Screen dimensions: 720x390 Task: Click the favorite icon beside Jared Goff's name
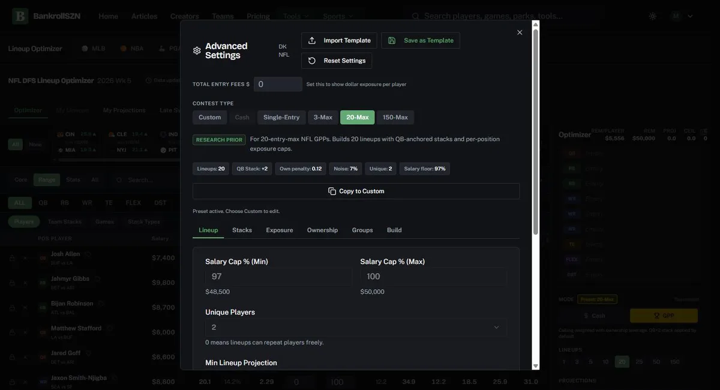[x=88, y=353]
